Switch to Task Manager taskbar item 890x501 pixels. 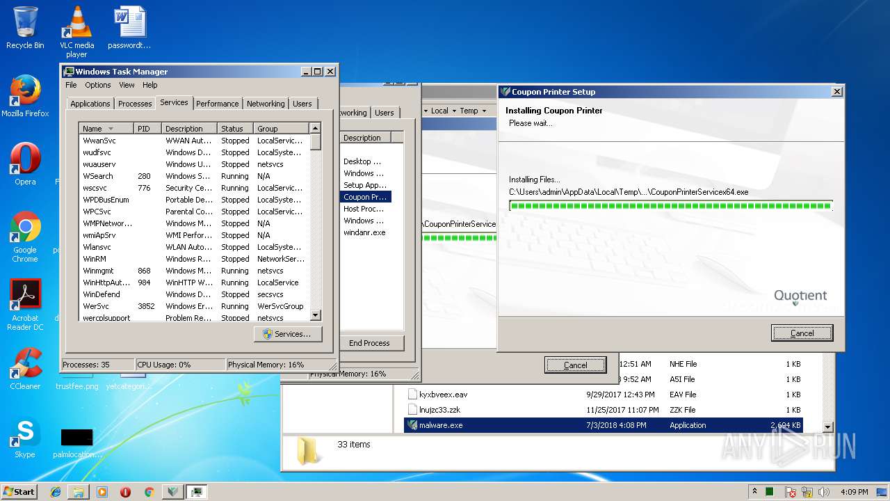coord(197,491)
